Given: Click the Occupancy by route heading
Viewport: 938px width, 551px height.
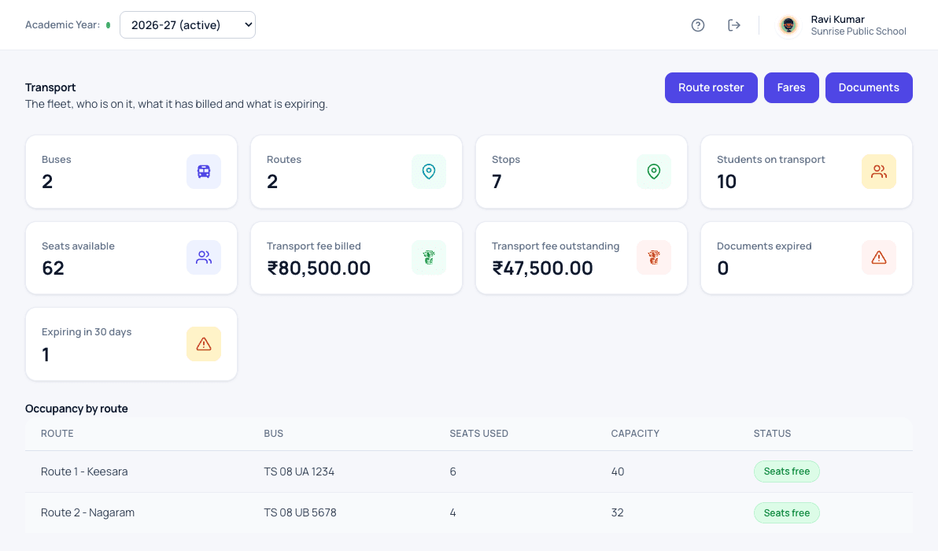Looking at the screenshot, I should click(x=76, y=409).
